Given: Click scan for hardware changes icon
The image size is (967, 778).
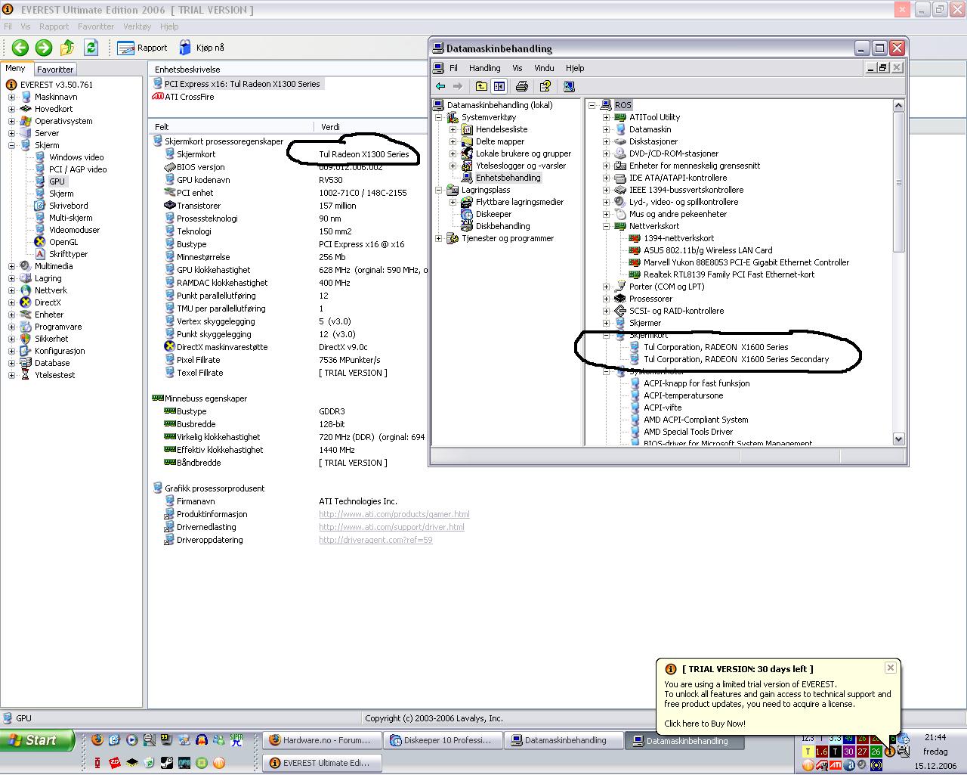Looking at the screenshot, I should click(x=569, y=86).
